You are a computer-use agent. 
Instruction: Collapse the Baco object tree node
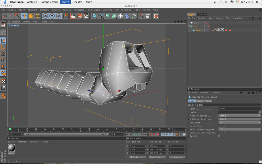pyautogui.click(x=189, y=26)
